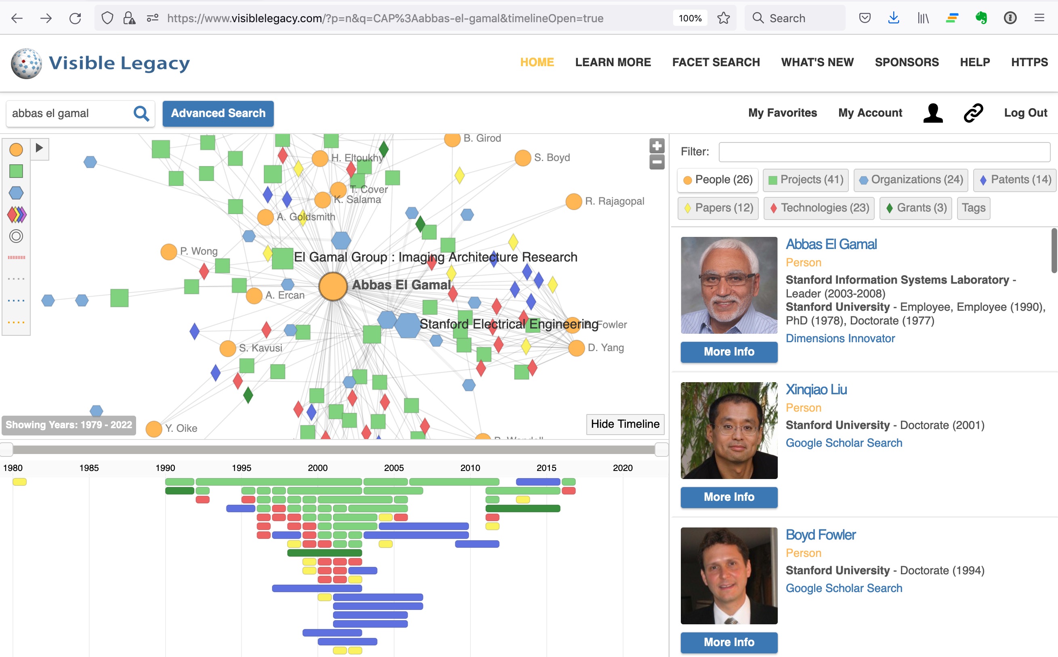Select the Technologies (23) filter tab
Screen dimensions: 1058x657
click(819, 208)
